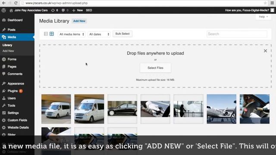
Task: Click the WordPress logo icon
Action: (x=4, y=10)
